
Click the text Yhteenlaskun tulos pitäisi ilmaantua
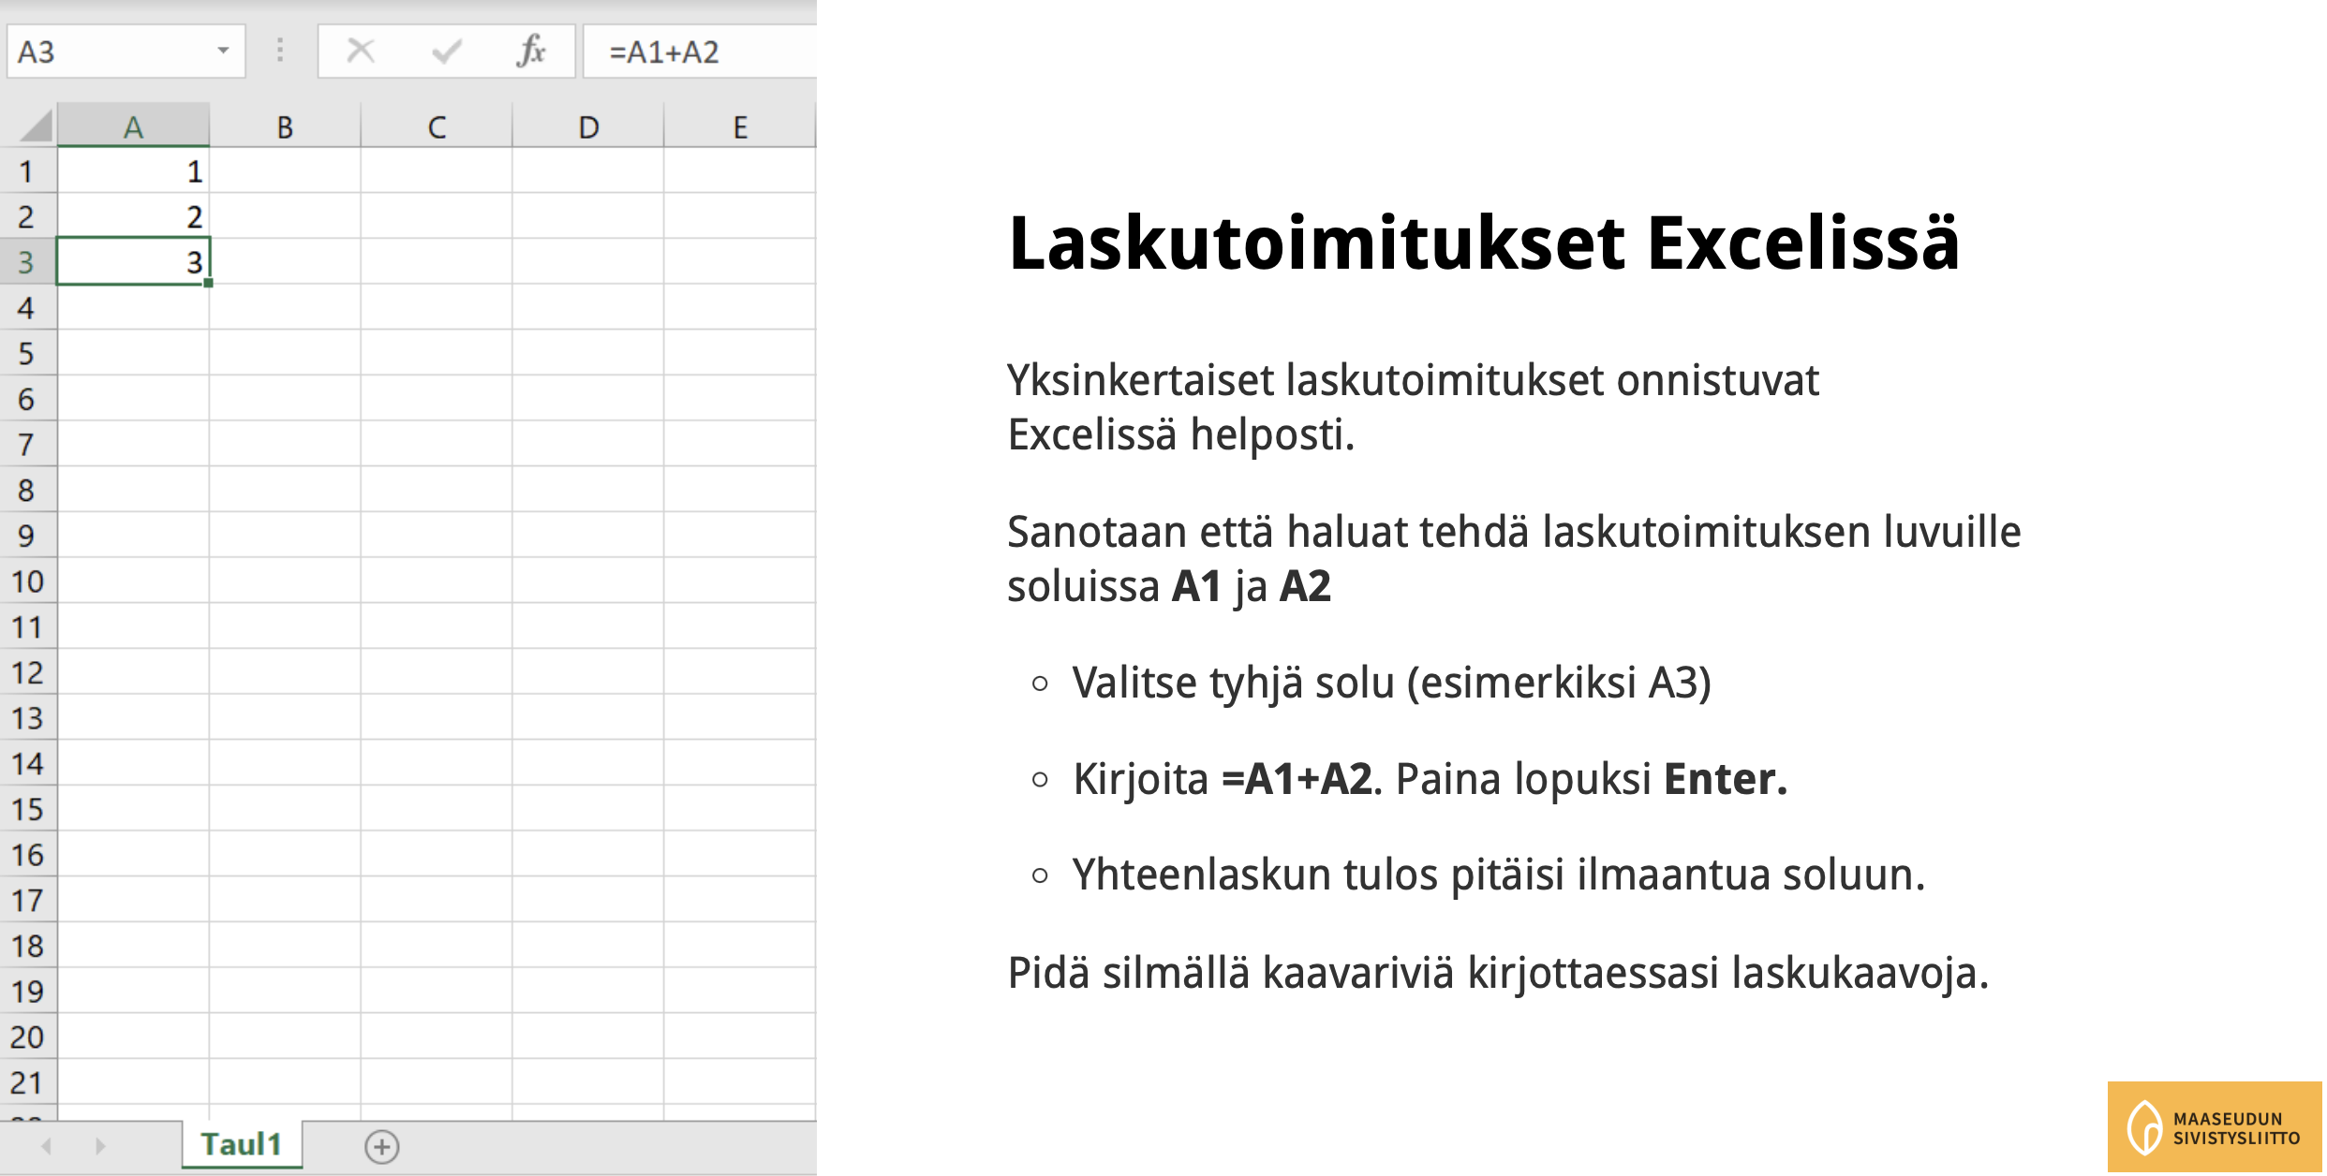(1499, 875)
